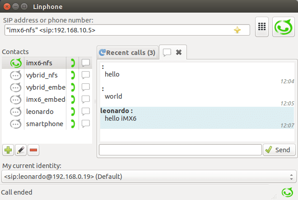Switch to the Recent calls tab
The image size is (298, 200).
tap(127, 53)
